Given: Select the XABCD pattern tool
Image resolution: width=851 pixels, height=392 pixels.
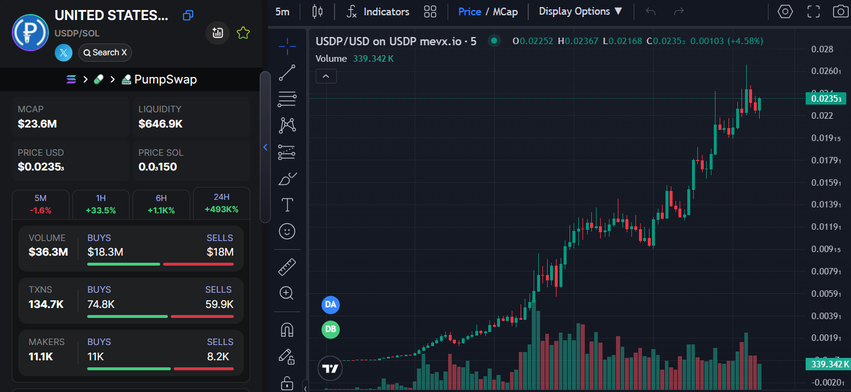Looking at the screenshot, I should click(x=287, y=125).
